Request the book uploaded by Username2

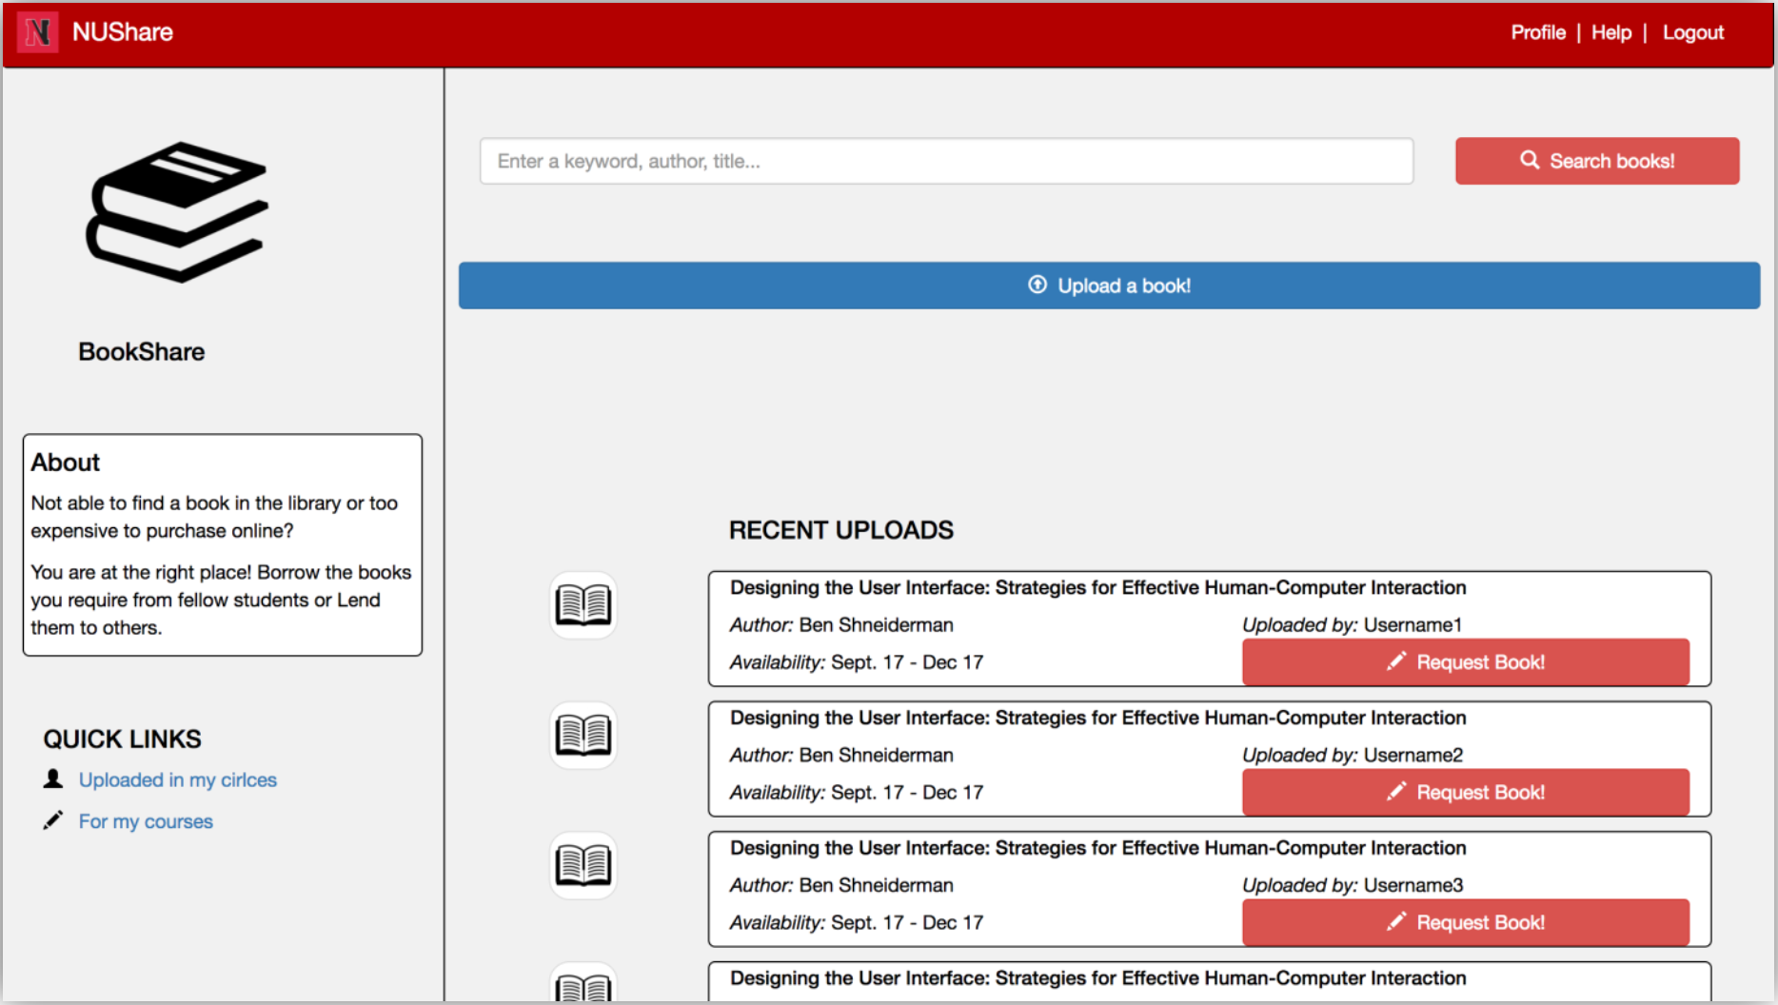tap(1466, 793)
